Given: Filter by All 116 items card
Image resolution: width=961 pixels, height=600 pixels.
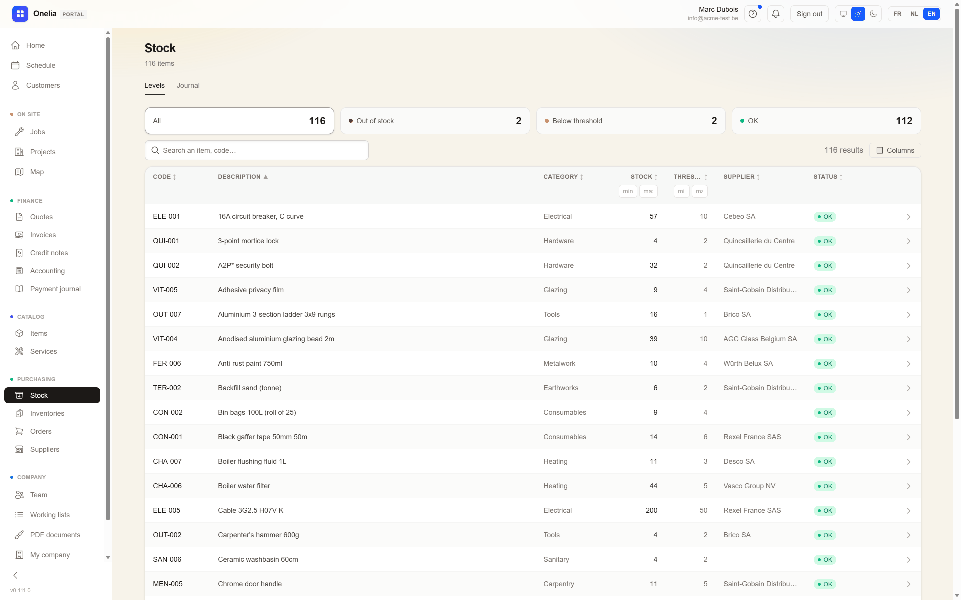Looking at the screenshot, I should 239,121.
